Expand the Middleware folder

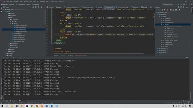9,43
